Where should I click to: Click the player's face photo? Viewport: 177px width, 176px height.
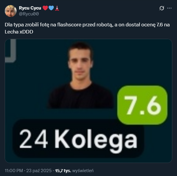click(81, 63)
